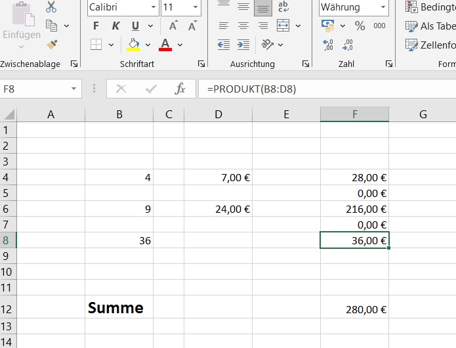Click the text orientation icon

pyautogui.click(x=267, y=45)
